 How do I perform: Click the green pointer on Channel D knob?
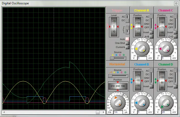click(x=162, y=107)
